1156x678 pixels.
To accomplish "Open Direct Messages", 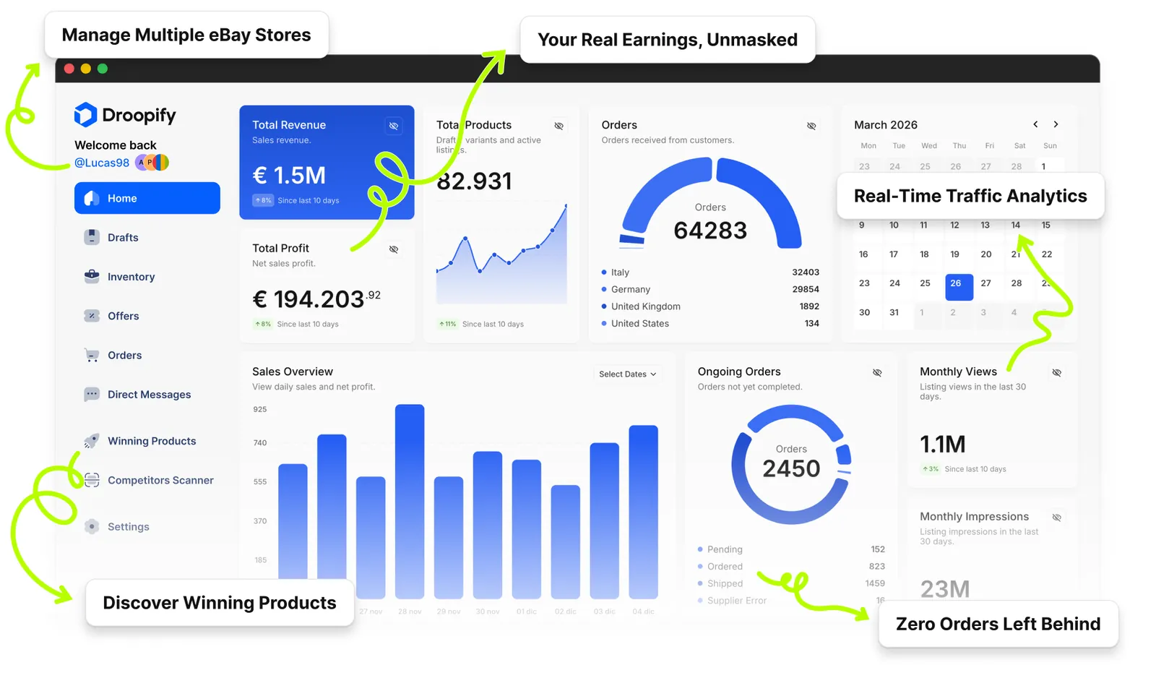I will pos(149,394).
